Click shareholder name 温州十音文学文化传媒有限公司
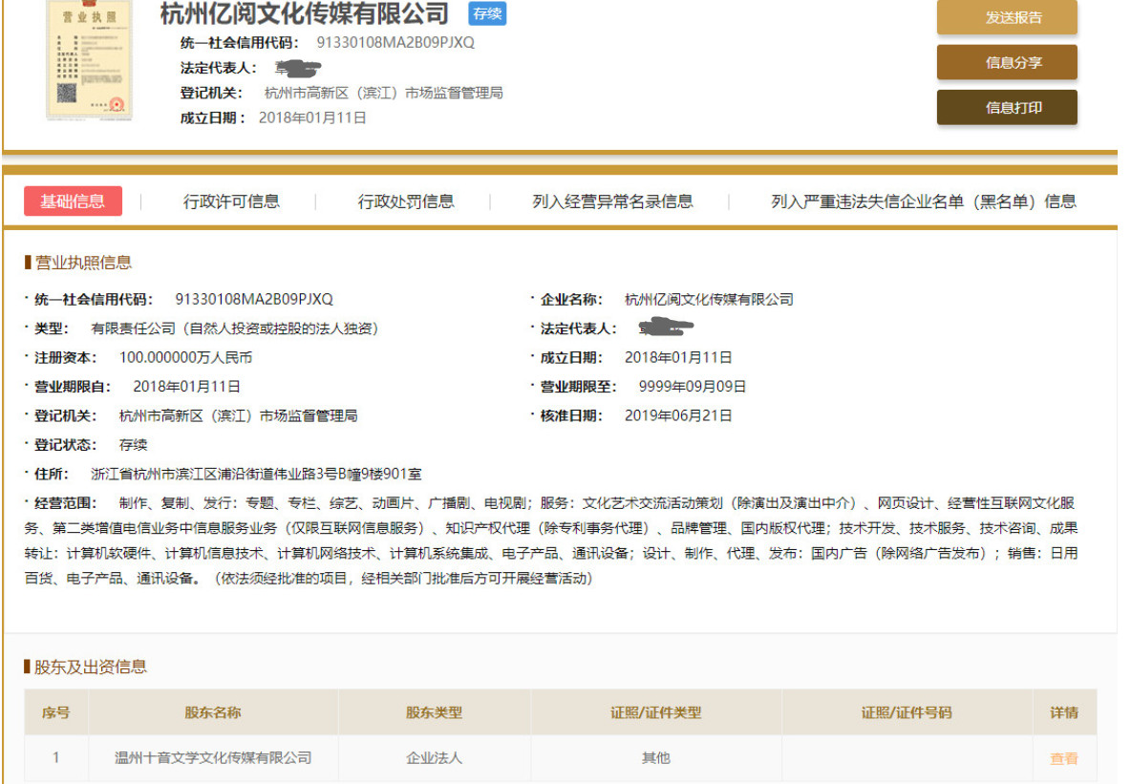Screen dimensions: 1131x784 [213, 758]
